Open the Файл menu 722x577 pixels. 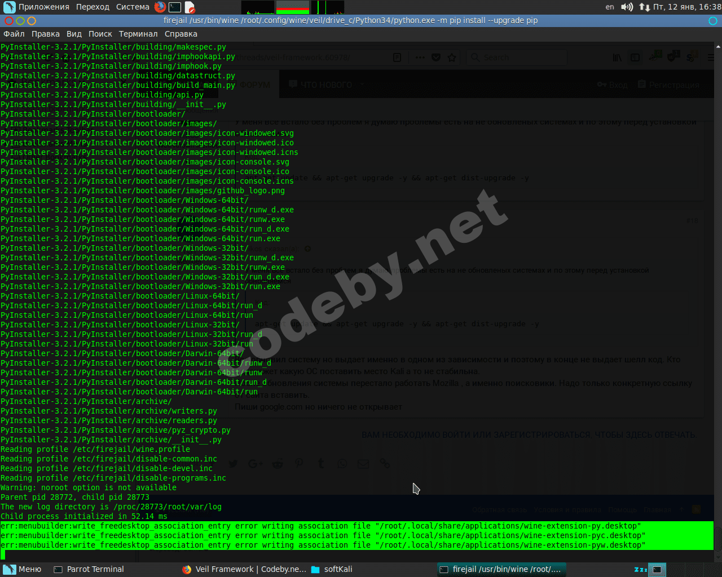tap(14, 34)
